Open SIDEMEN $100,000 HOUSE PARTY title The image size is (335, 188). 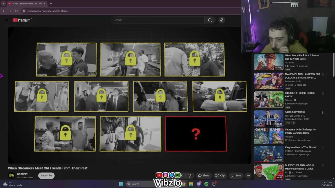pos(300,95)
